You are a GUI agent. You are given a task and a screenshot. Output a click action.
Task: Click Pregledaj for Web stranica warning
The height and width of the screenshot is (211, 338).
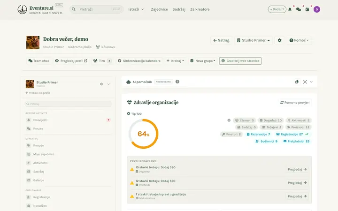pos(297,196)
